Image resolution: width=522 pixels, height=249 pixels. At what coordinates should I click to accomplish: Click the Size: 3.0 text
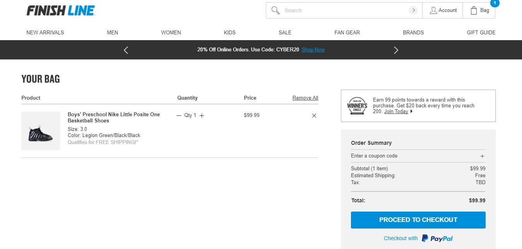tap(77, 129)
